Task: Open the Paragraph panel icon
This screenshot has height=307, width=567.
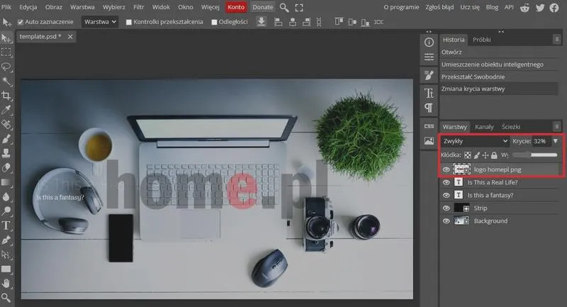Action: (x=429, y=108)
